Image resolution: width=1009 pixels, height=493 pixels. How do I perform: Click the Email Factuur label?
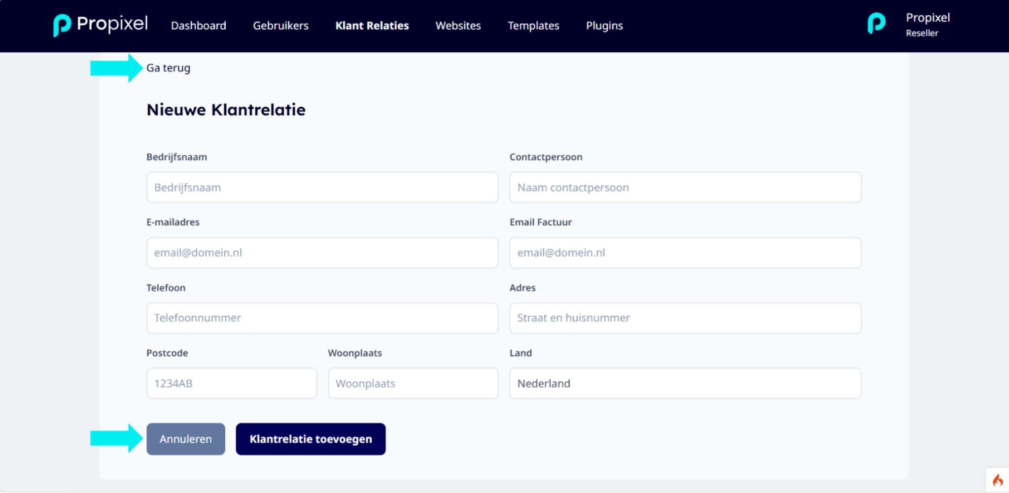coord(541,222)
